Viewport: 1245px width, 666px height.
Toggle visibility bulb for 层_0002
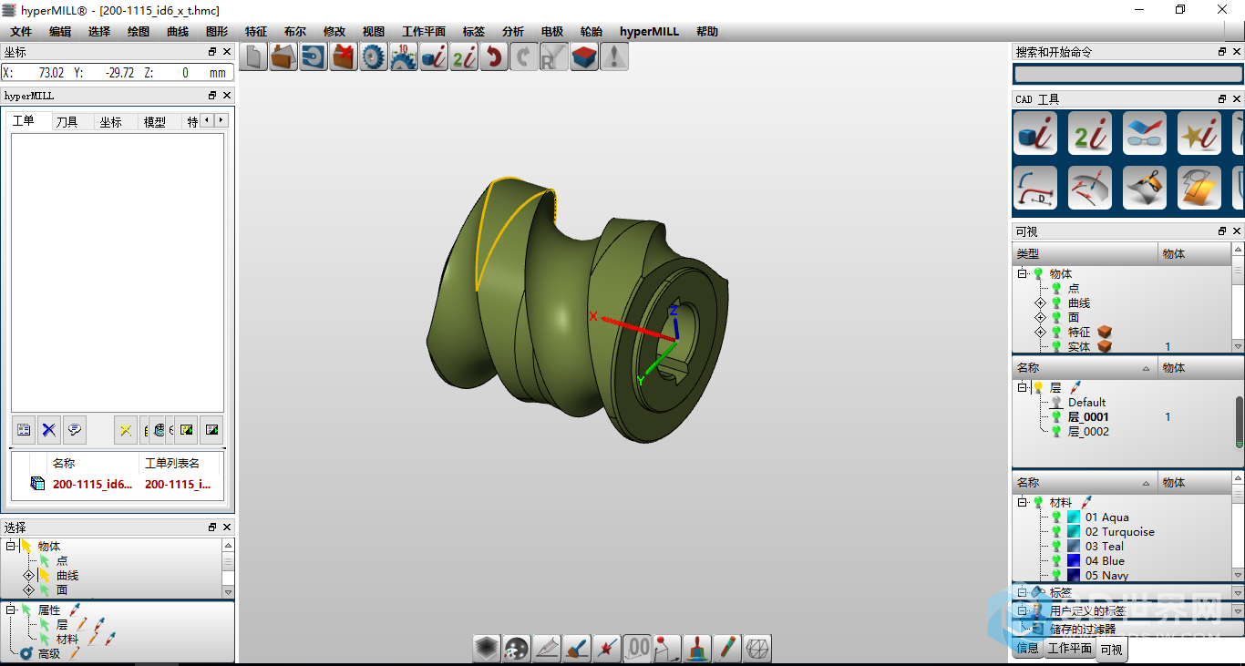(1056, 431)
